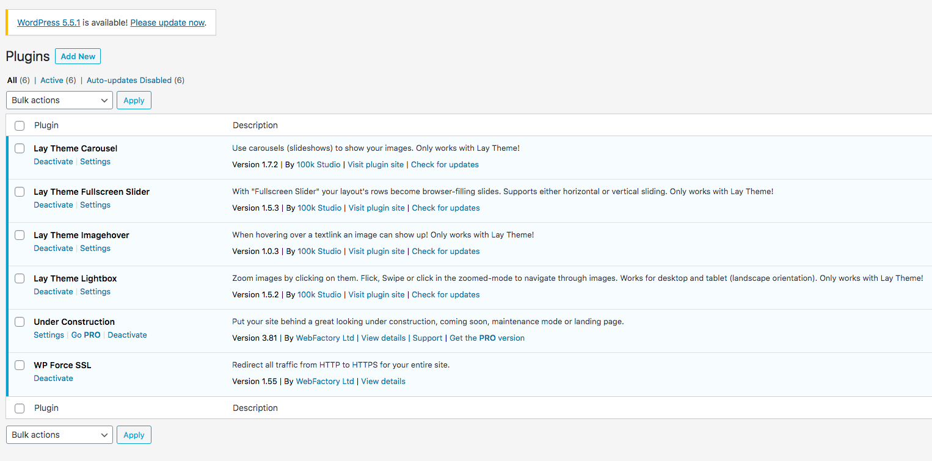Check the Lay Theme Lightbox checkbox
Viewport: 932px width, 461px height.
point(19,278)
